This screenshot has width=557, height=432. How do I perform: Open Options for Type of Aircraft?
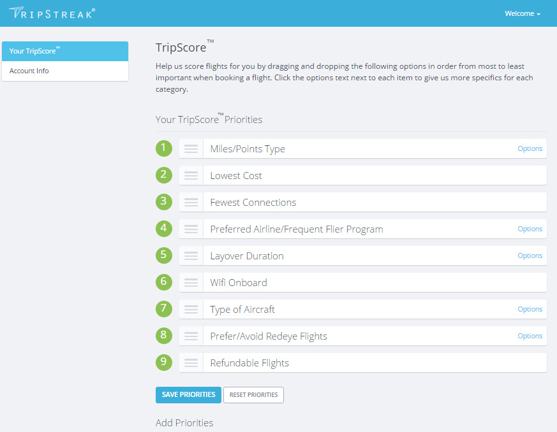(530, 309)
